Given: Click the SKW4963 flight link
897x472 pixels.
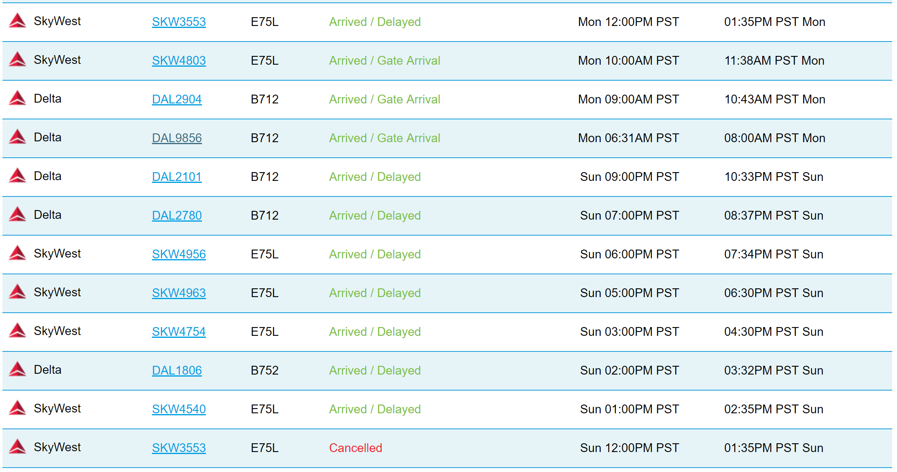Looking at the screenshot, I should click(179, 293).
